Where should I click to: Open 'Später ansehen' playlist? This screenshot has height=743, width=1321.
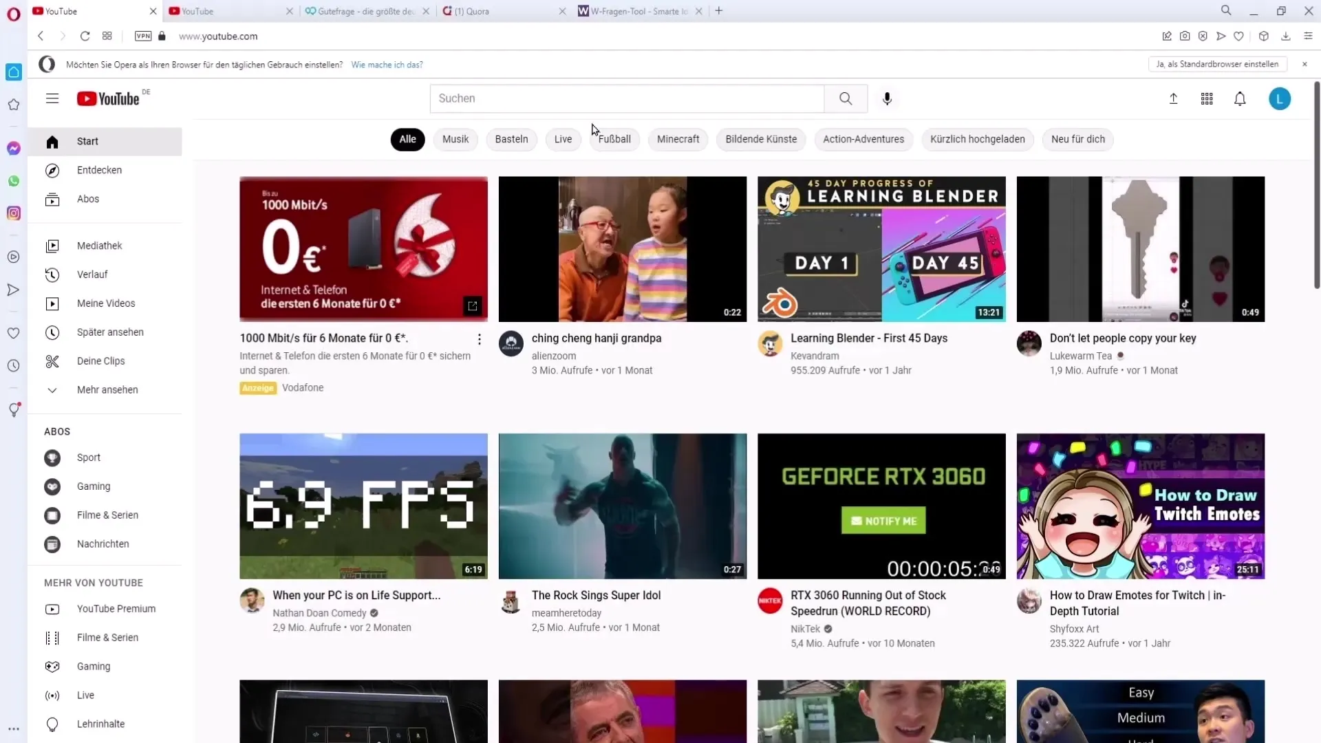[105, 333]
